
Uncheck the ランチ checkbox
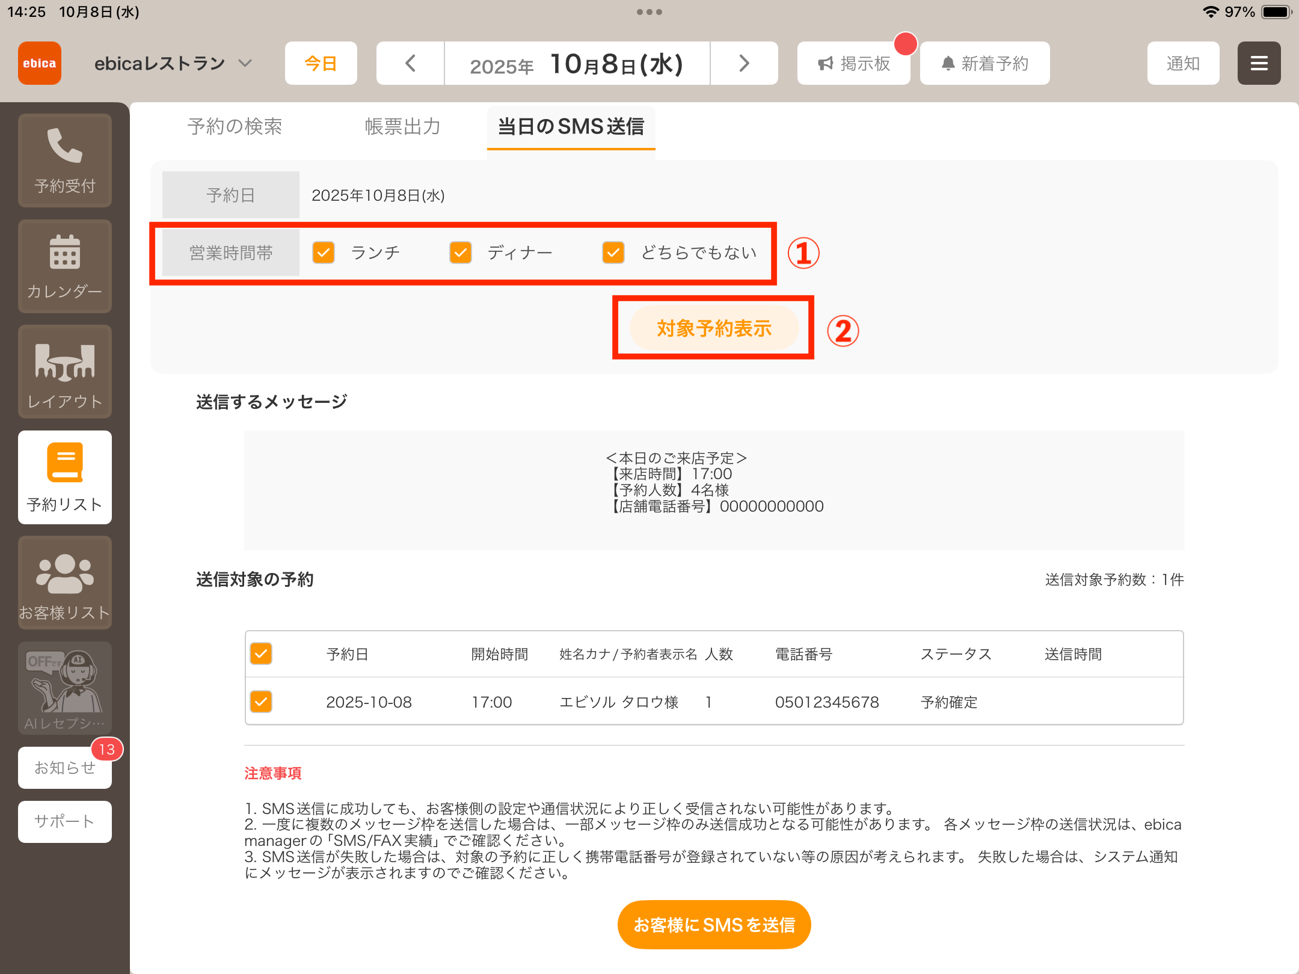(324, 253)
